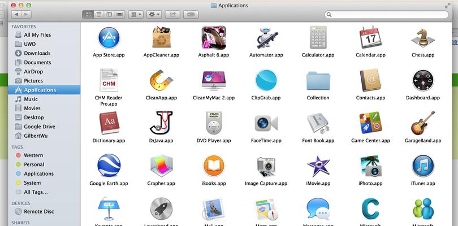The image size is (458, 226).
Task: Click the Contacts address book icon
Action: [371, 80]
